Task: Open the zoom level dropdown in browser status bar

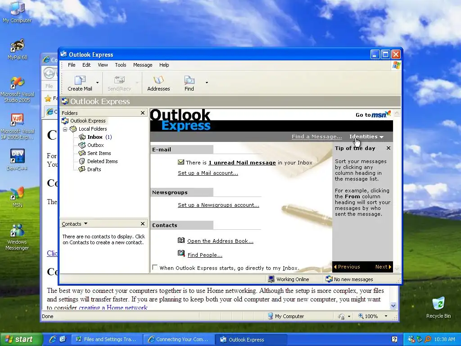Action: [386, 316]
